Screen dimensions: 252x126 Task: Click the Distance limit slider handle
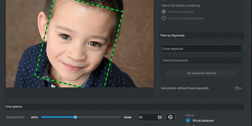tap(75, 117)
